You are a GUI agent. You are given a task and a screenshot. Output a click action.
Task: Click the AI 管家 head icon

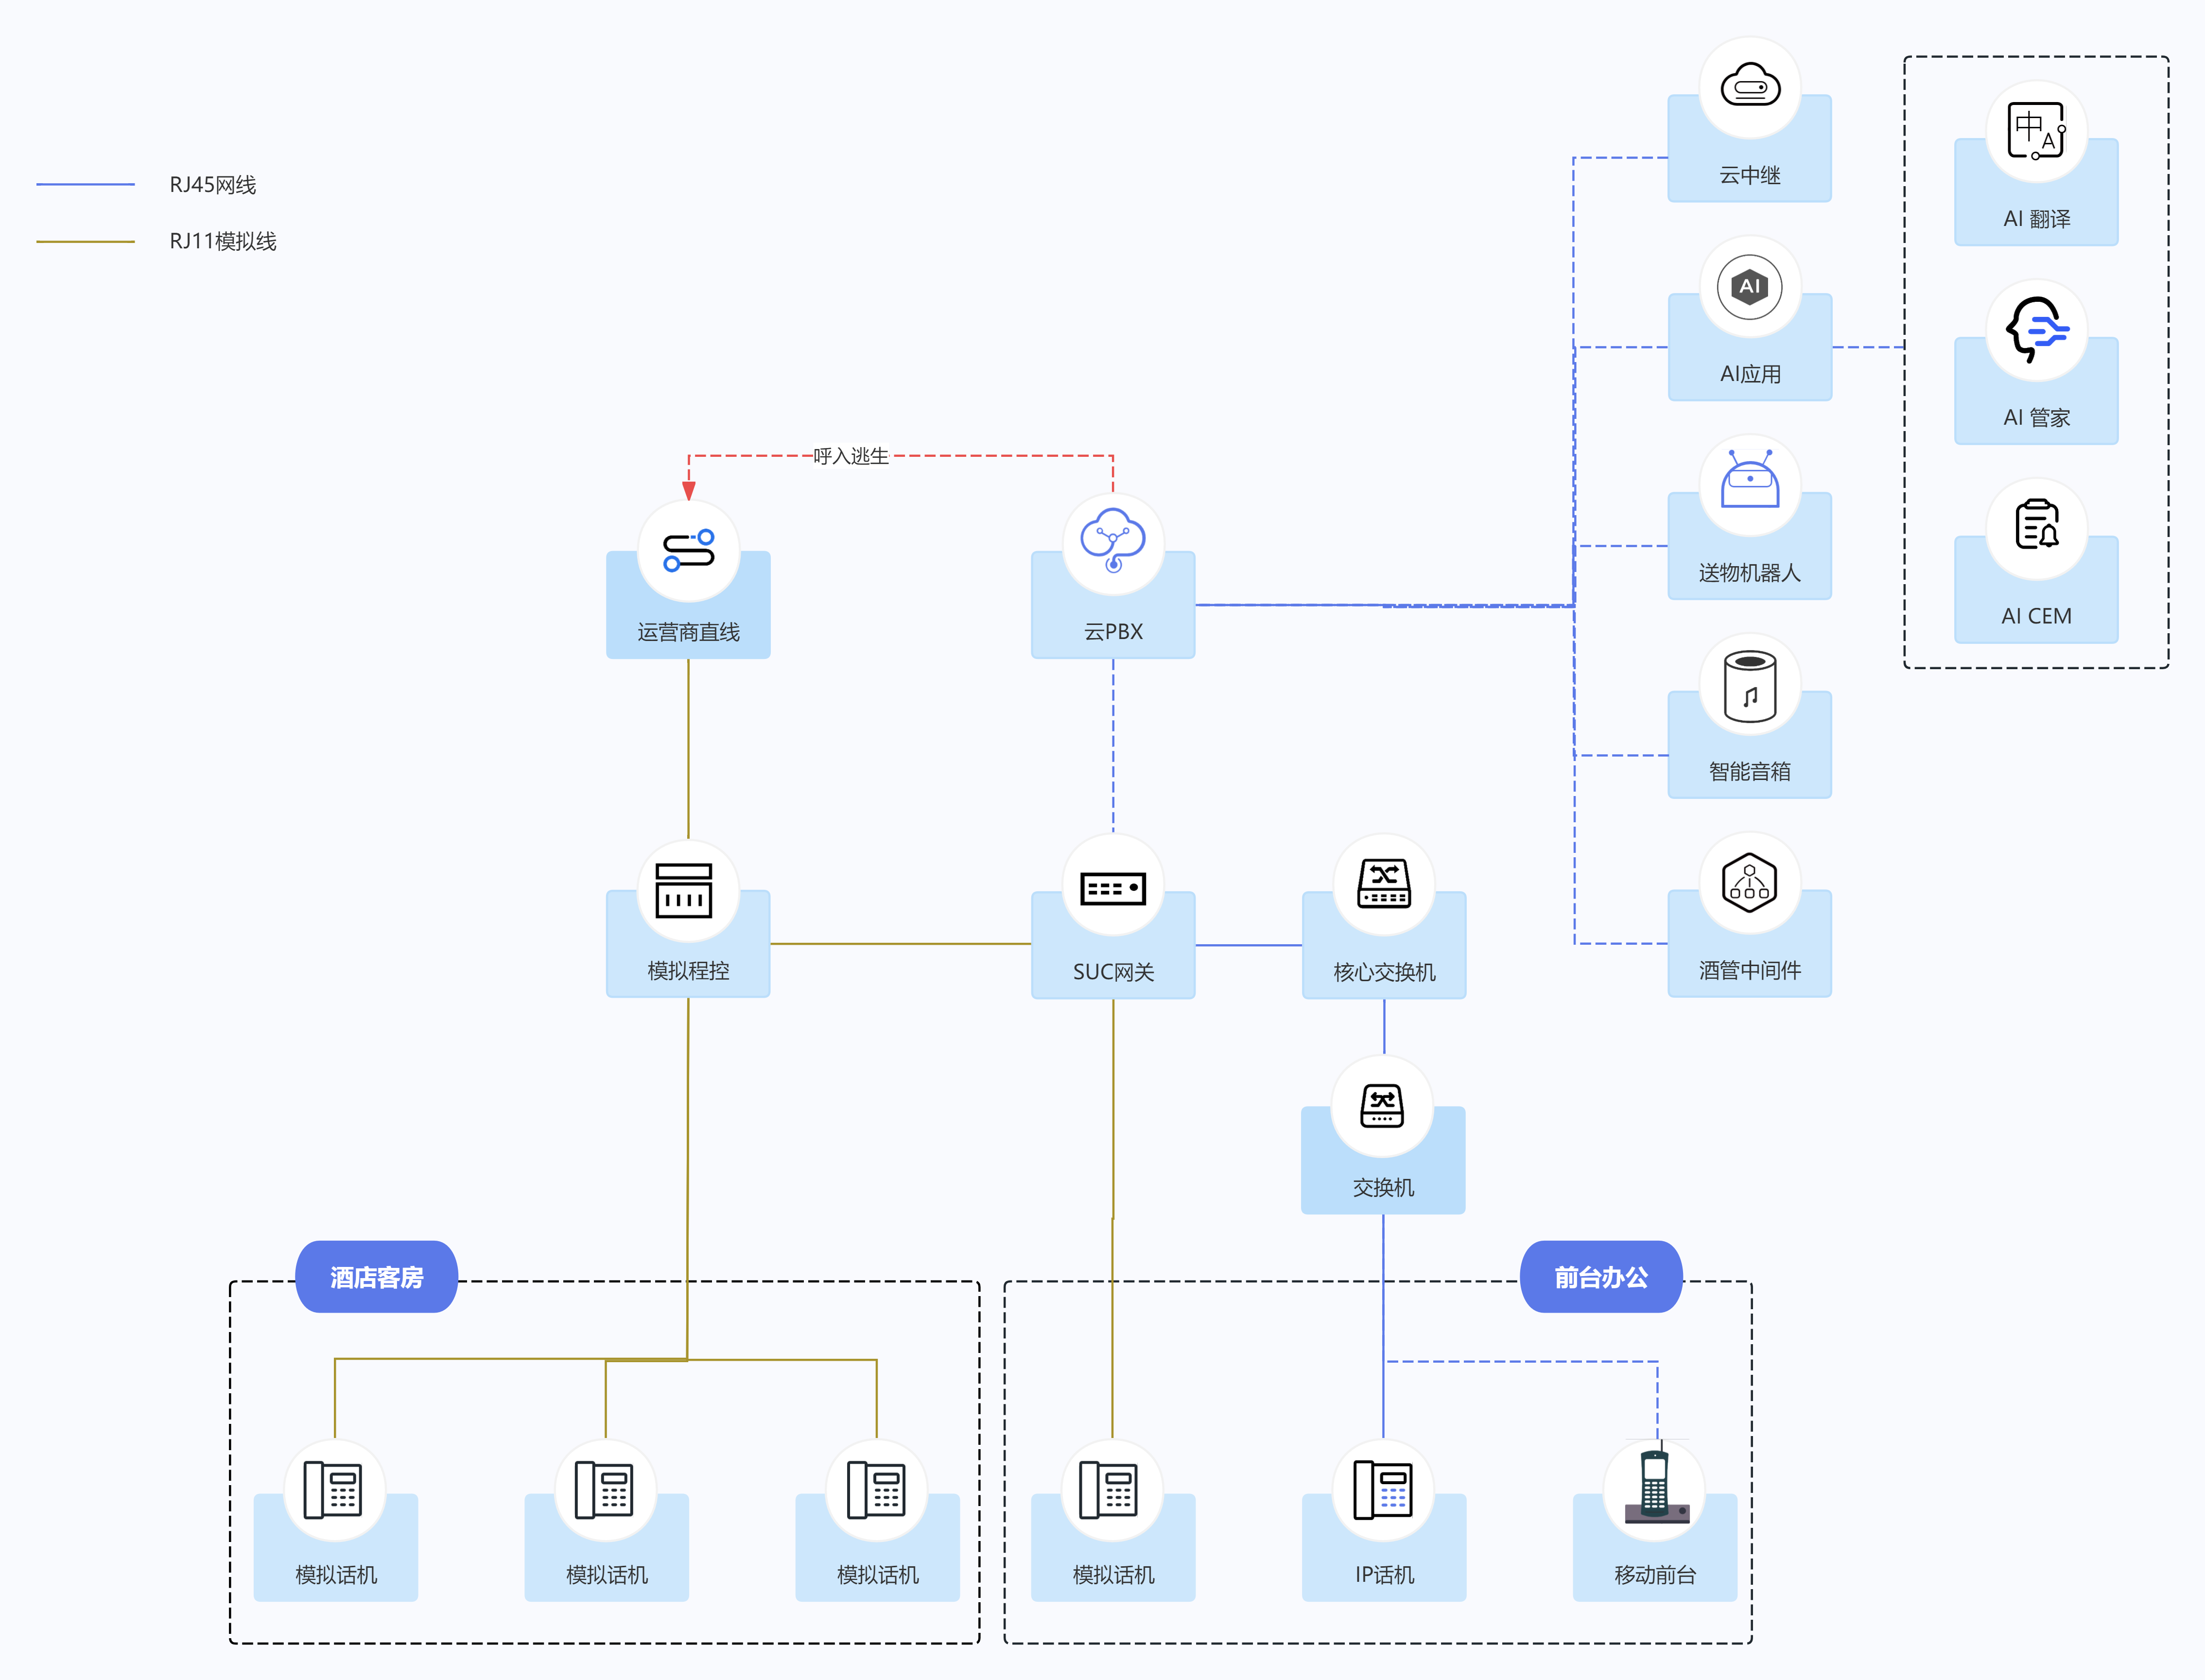coord(2037,329)
